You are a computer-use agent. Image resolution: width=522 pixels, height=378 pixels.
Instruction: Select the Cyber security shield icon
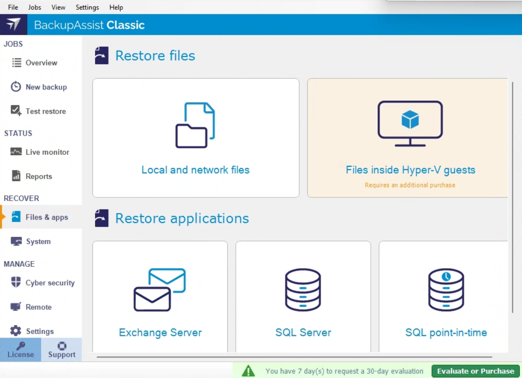click(x=16, y=282)
